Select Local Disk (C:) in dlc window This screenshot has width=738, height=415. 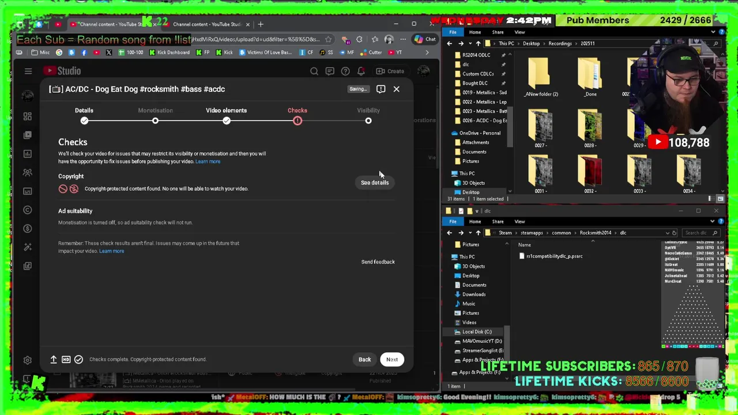[473, 332]
